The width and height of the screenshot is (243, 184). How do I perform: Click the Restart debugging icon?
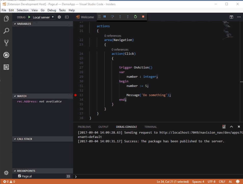pyautogui.click(x=136, y=17)
